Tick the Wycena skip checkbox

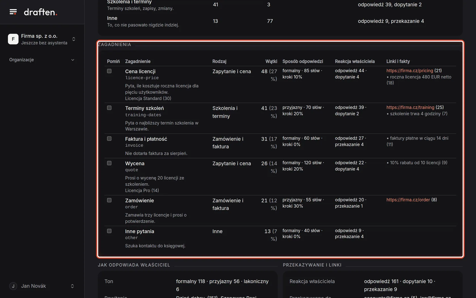point(109,163)
